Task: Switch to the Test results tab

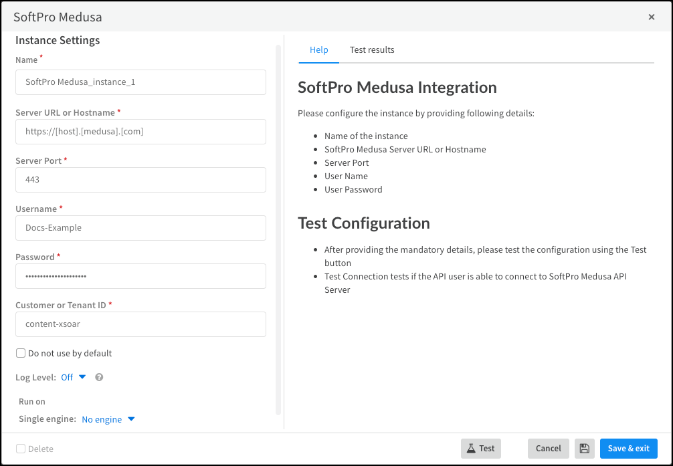Action: [372, 50]
